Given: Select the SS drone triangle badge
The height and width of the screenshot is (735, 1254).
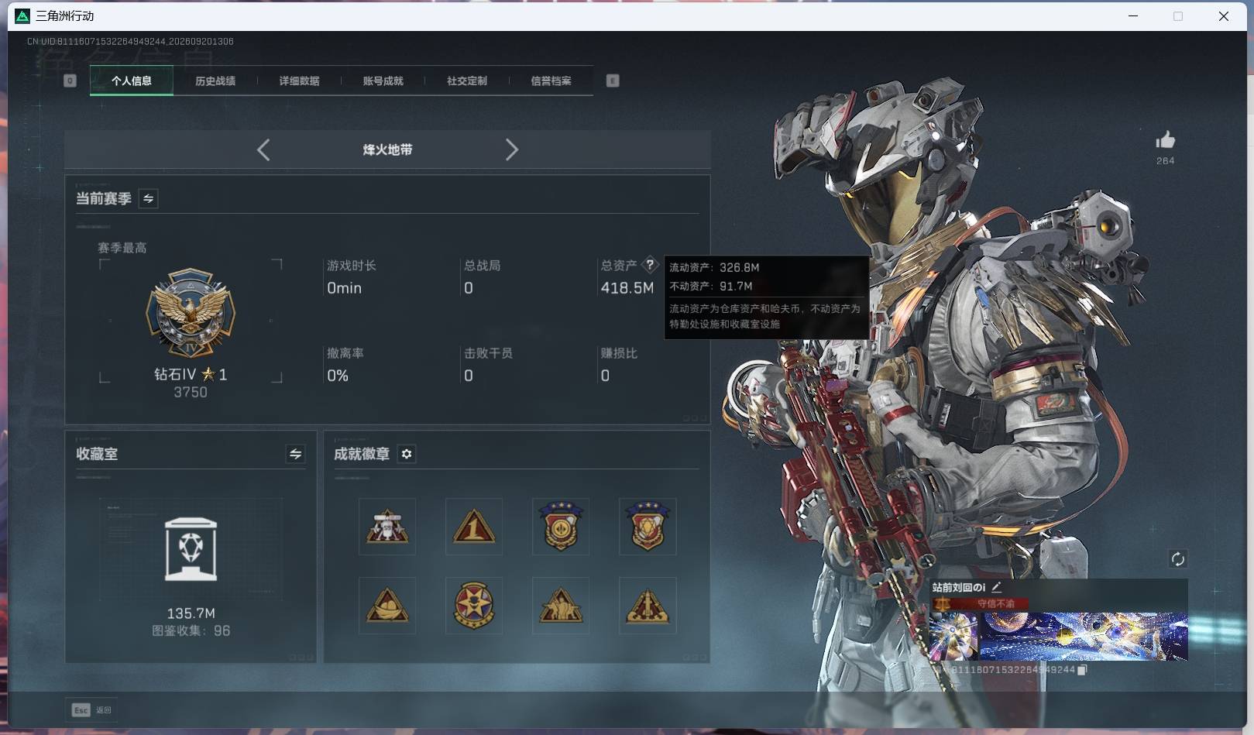Looking at the screenshot, I should 387,527.
